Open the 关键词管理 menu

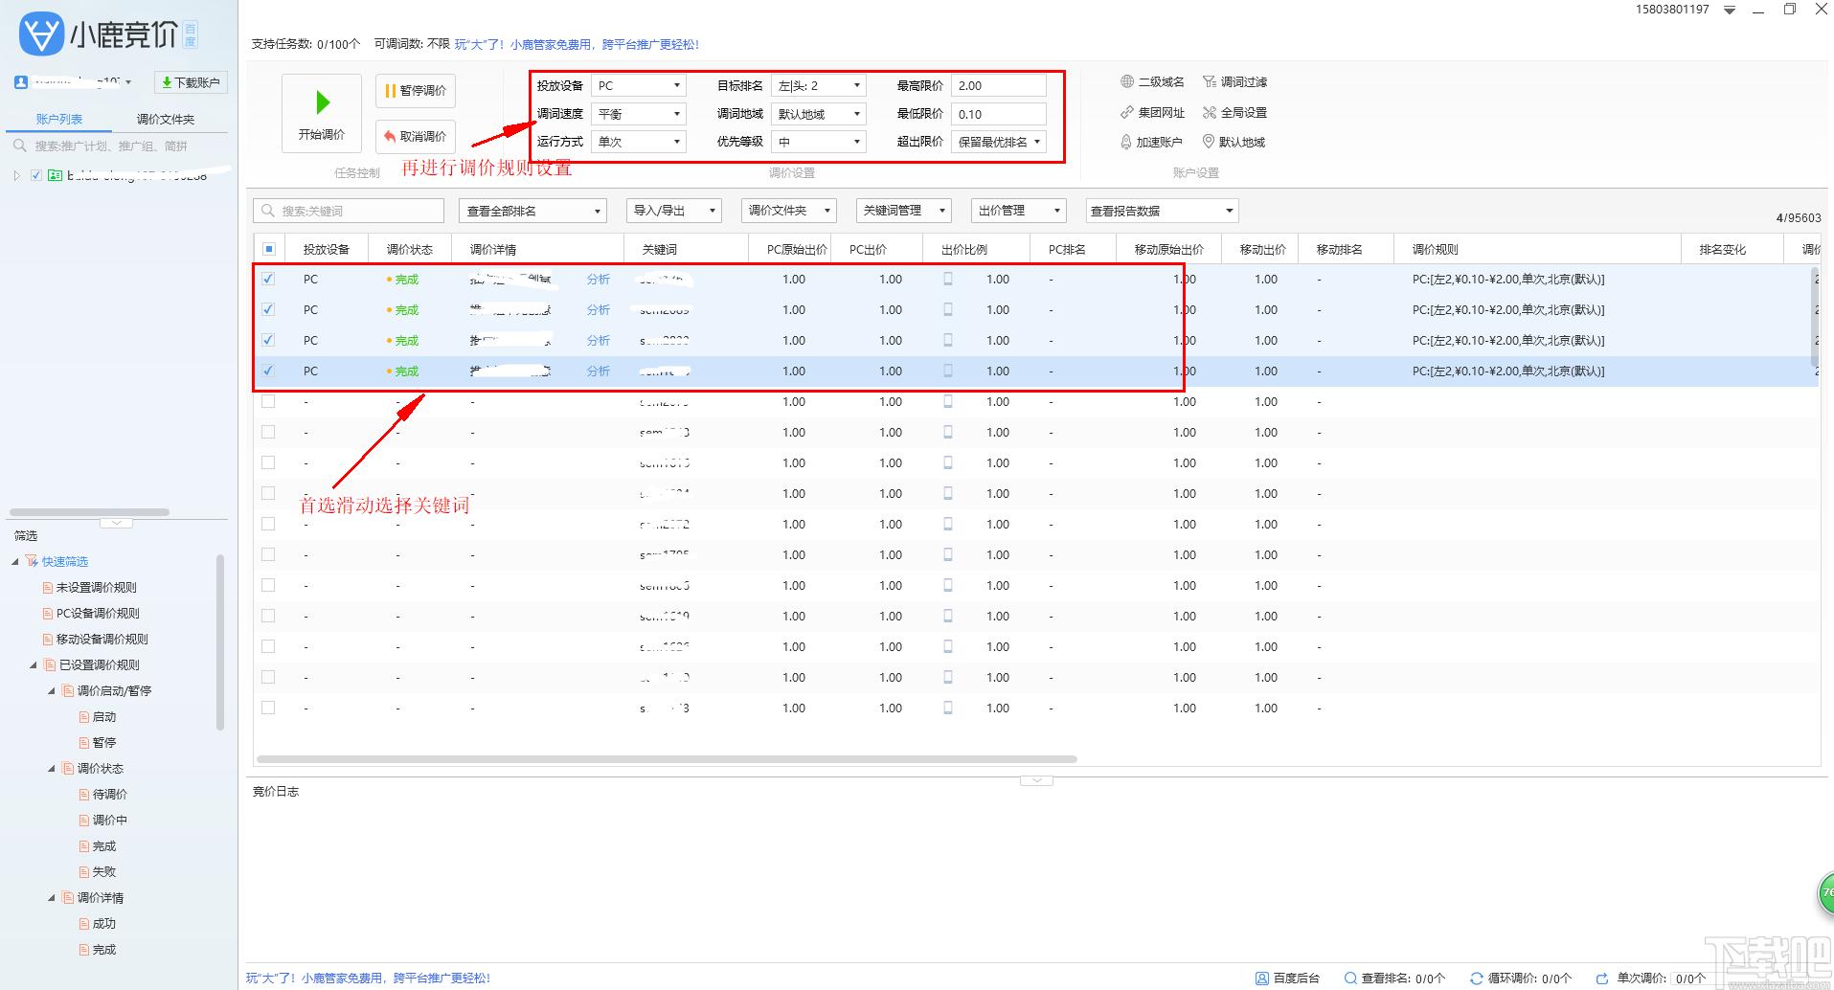(903, 211)
